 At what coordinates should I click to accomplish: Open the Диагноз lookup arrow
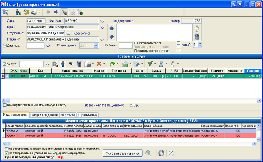pos(48,46)
